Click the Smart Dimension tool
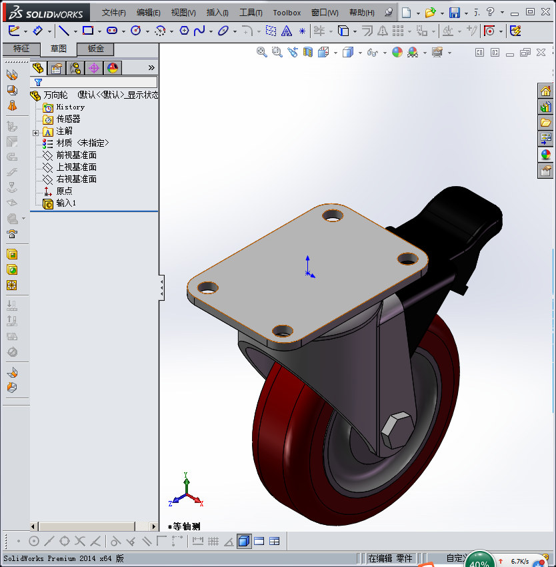556x567 pixels. point(37,31)
